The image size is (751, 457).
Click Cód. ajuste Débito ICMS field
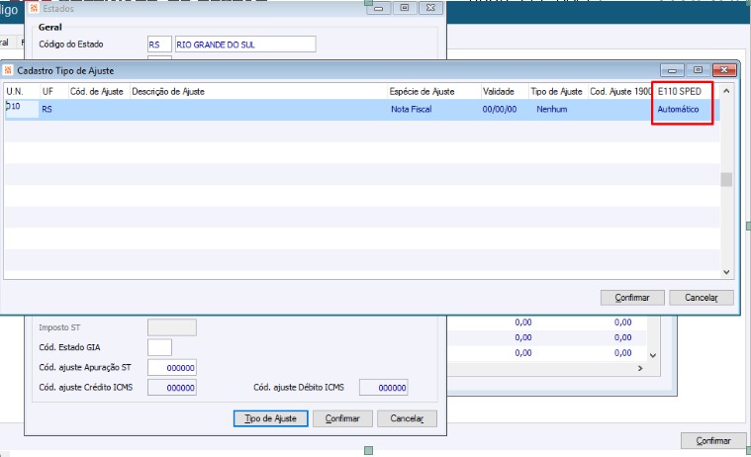click(384, 388)
